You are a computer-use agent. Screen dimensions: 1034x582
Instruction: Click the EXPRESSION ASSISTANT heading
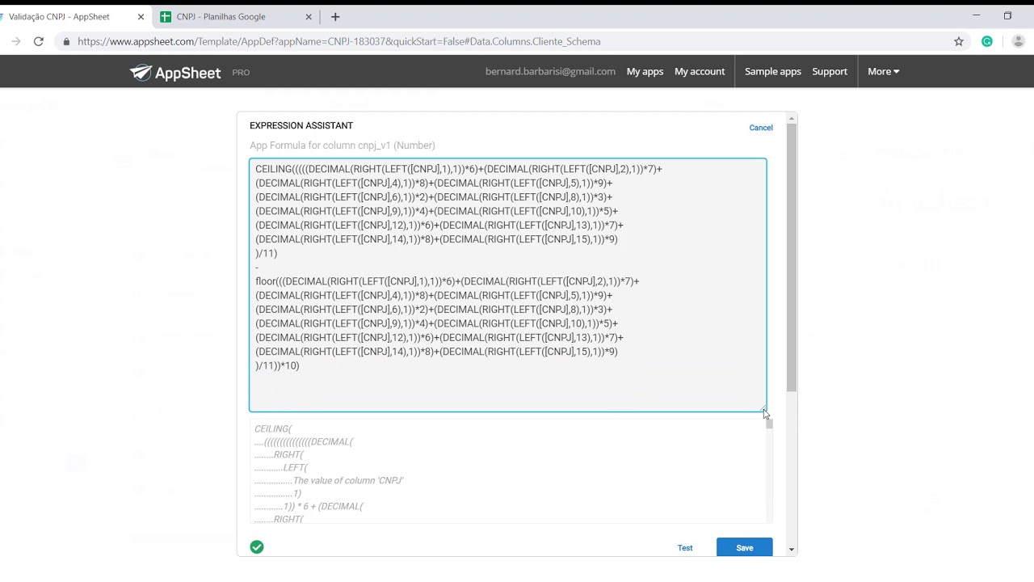301,125
